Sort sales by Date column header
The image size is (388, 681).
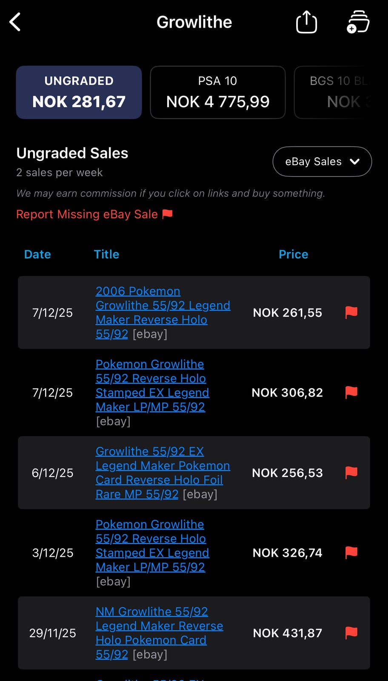point(37,254)
